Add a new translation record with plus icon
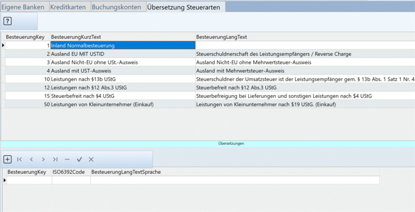 pos(7,160)
